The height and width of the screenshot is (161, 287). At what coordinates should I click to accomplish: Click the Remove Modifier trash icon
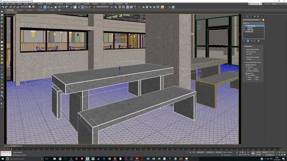(x=258, y=41)
